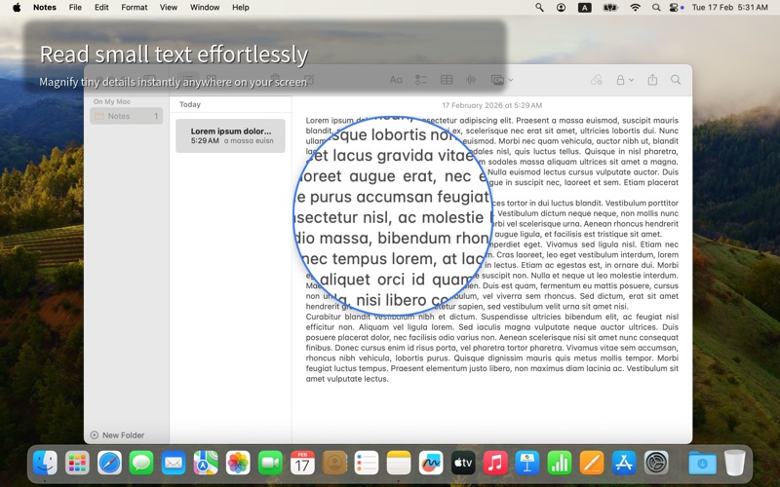Open Music from the Dock
780x487 pixels.
coord(495,464)
